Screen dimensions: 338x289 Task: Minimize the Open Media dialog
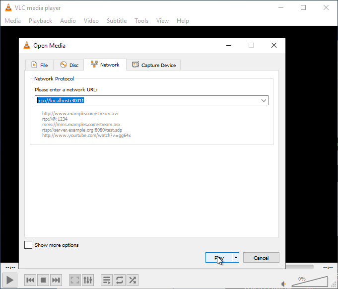pos(229,45)
